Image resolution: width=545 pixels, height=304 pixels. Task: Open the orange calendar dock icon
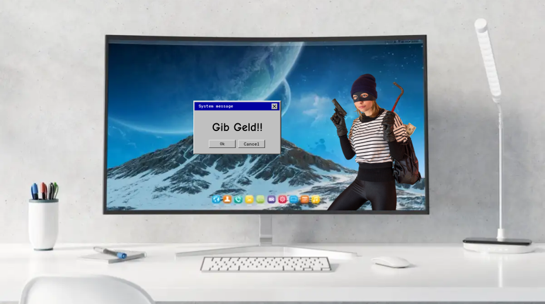click(305, 199)
